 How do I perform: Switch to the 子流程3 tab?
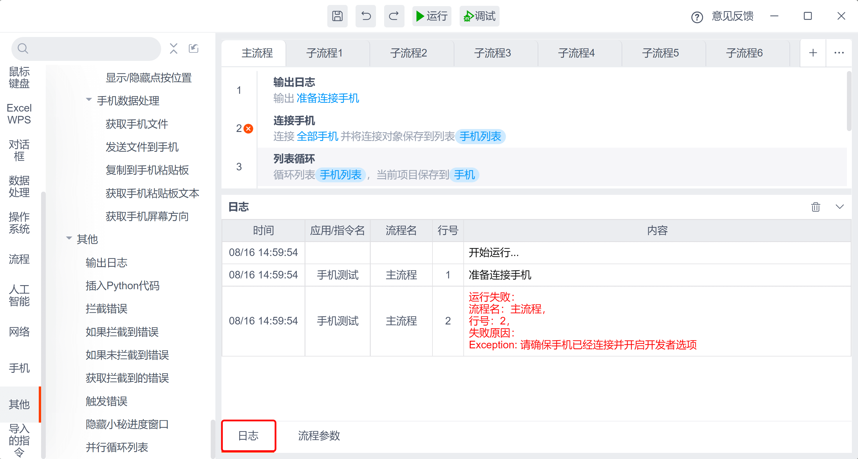(x=492, y=53)
